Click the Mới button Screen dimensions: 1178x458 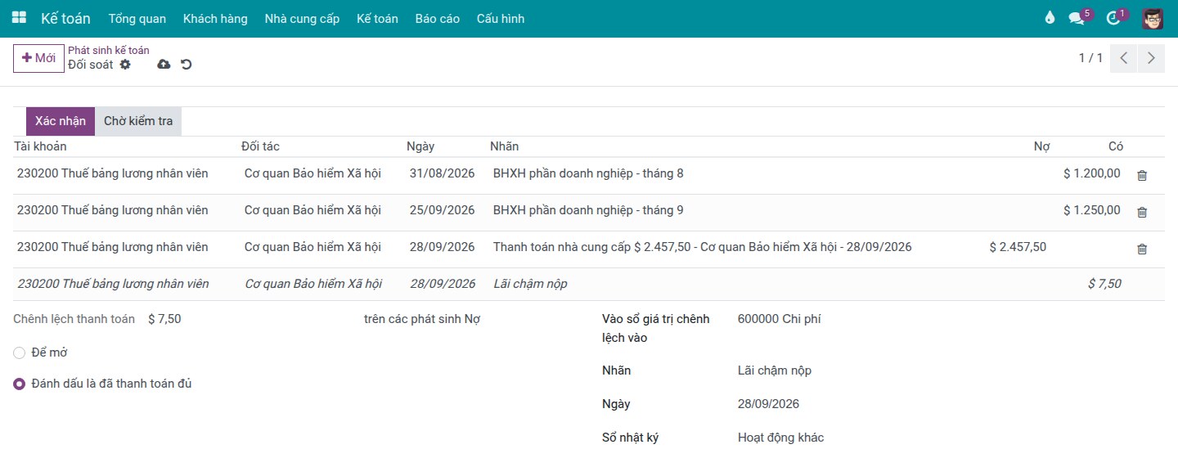(38, 58)
